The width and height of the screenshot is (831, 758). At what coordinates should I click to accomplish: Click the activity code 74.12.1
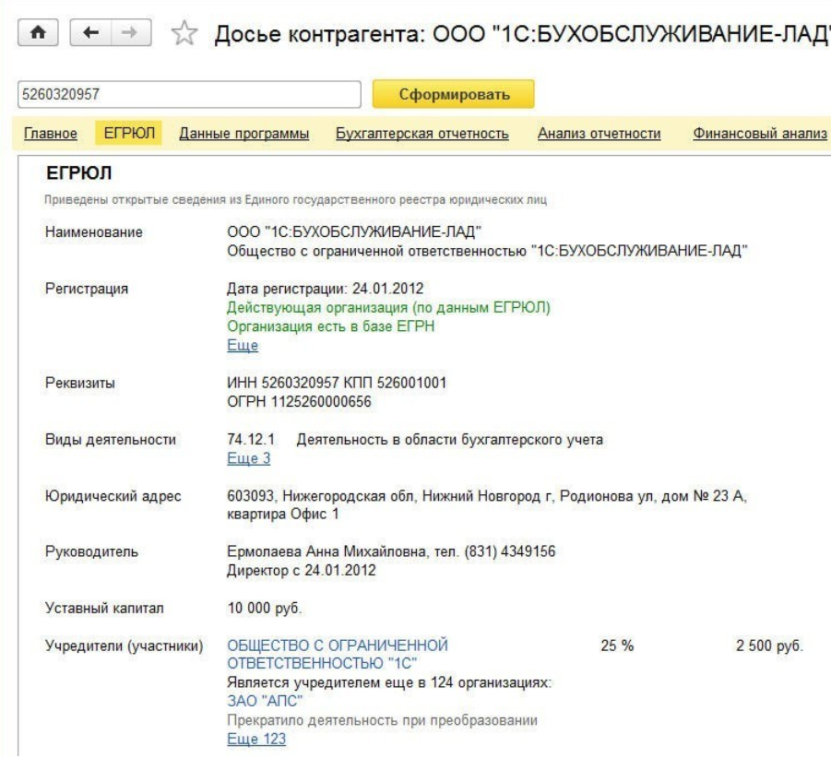(251, 439)
